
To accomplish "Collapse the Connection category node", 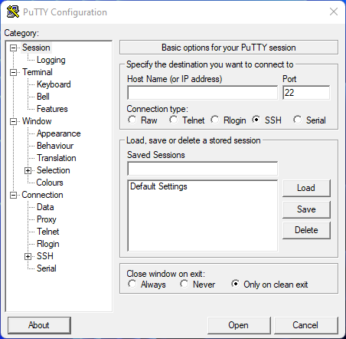I will (x=13, y=195).
